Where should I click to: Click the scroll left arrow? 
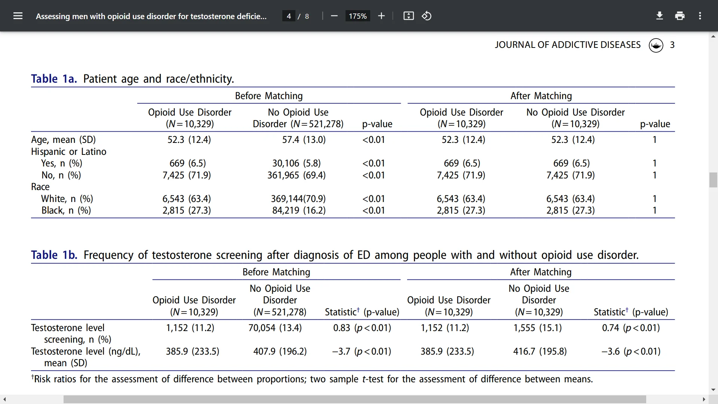click(4, 400)
